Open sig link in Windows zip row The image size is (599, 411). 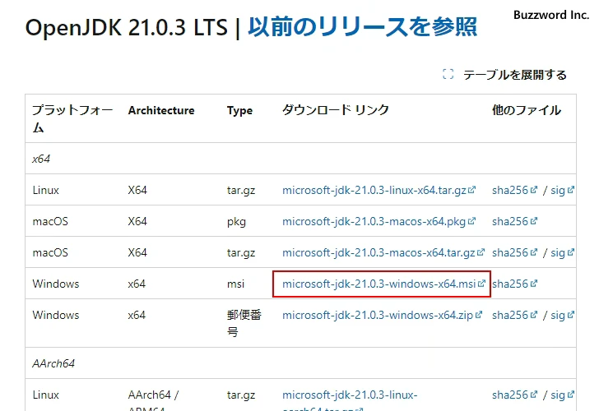pyautogui.click(x=558, y=315)
